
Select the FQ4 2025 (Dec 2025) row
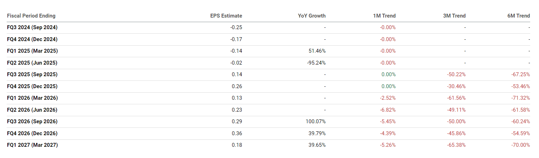click(x=32, y=86)
